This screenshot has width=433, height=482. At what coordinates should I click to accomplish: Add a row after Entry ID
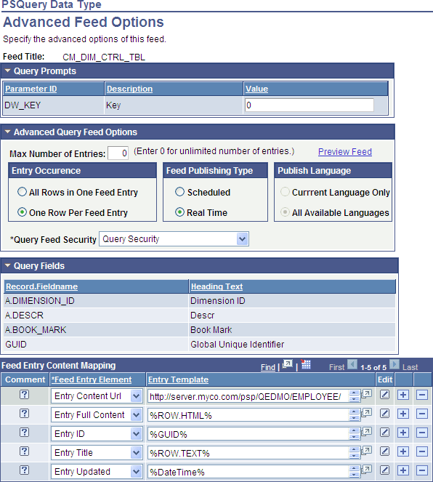[x=403, y=433]
